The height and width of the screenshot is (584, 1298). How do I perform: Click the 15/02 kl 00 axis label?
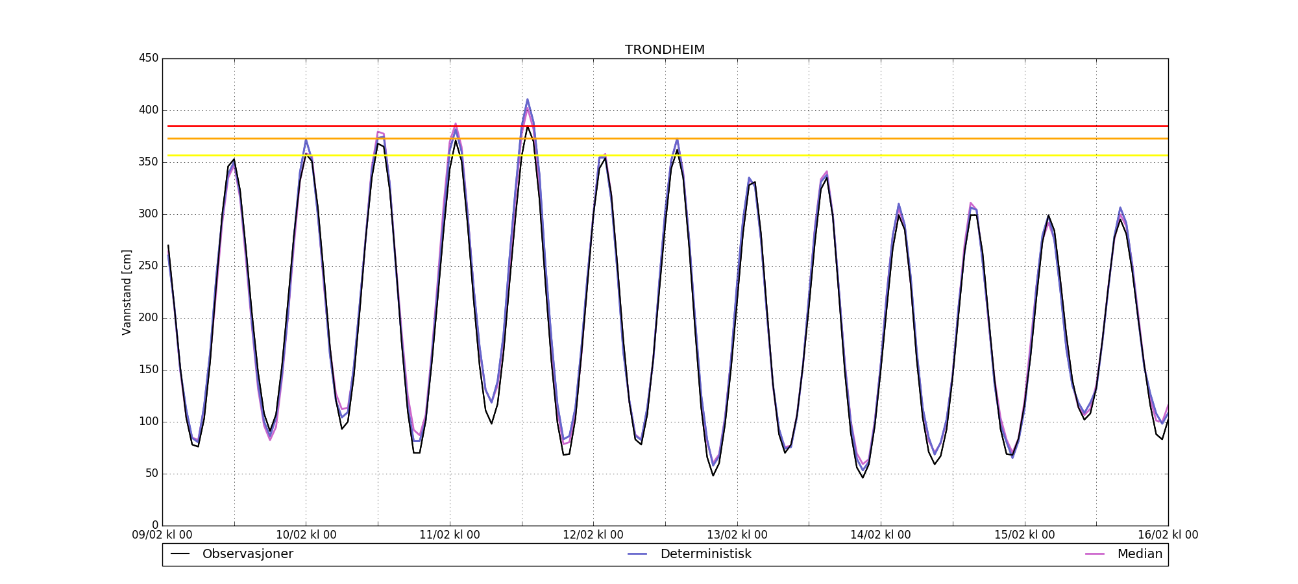pyautogui.click(x=1025, y=535)
